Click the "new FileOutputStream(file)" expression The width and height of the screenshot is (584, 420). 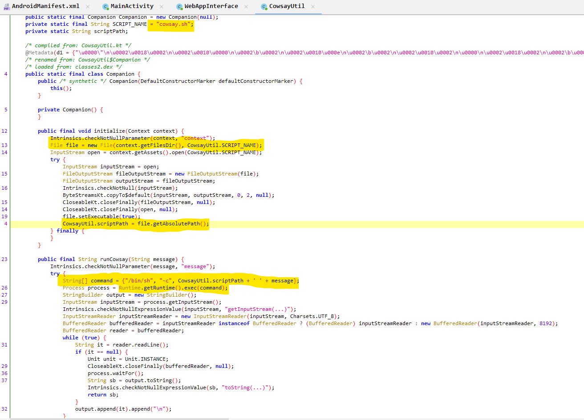point(216,174)
